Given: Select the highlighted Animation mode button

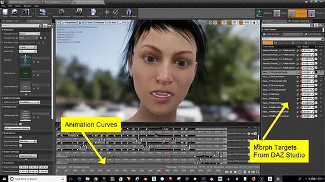Looking at the screenshot, I should click(x=297, y=13).
